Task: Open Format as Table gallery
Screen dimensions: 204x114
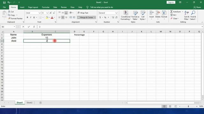Action: coord(135,15)
